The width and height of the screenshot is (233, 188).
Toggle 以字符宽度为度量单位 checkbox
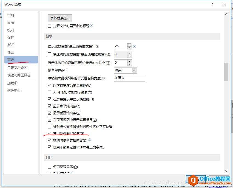tap(50, 86)
